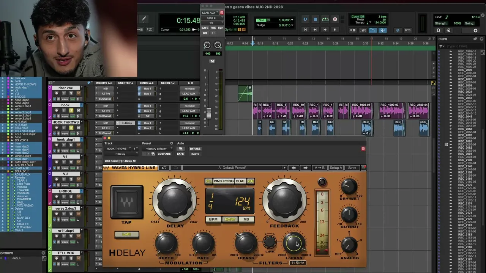Load the previous Waves preset with left arrow

[293, 168]
